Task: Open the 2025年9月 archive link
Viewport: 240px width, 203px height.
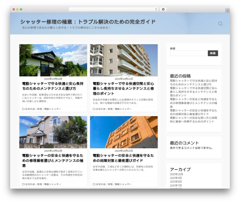Action: coord(176,178)
